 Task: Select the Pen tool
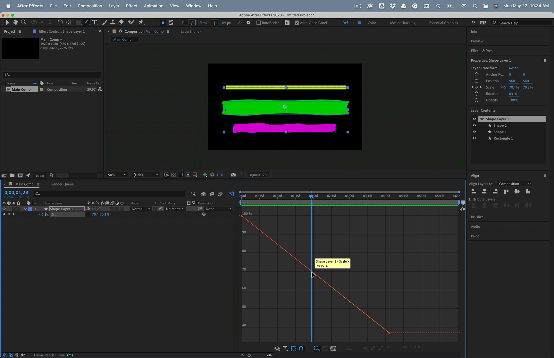click(x=87, y=22)
